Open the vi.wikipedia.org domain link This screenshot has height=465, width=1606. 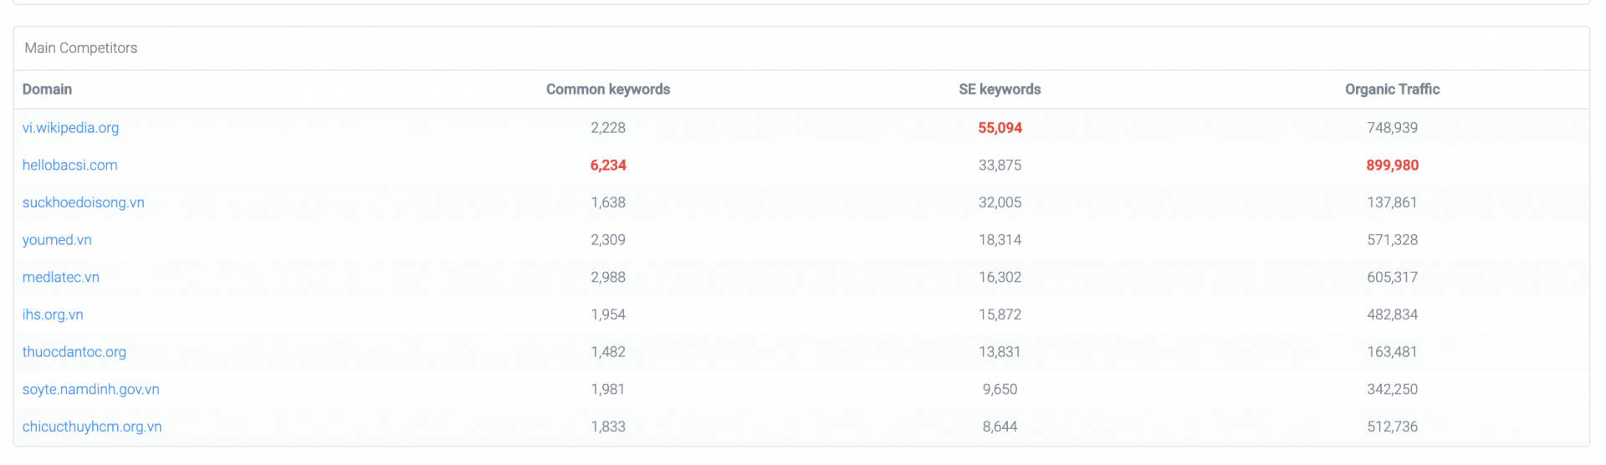click(x=70, y=128)
